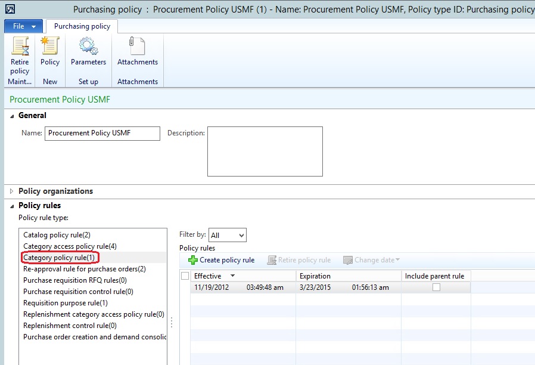Open Parameters setup gear icon
Image resolution: width=535 pixels, height=365 pixels.
coord(88,47)
